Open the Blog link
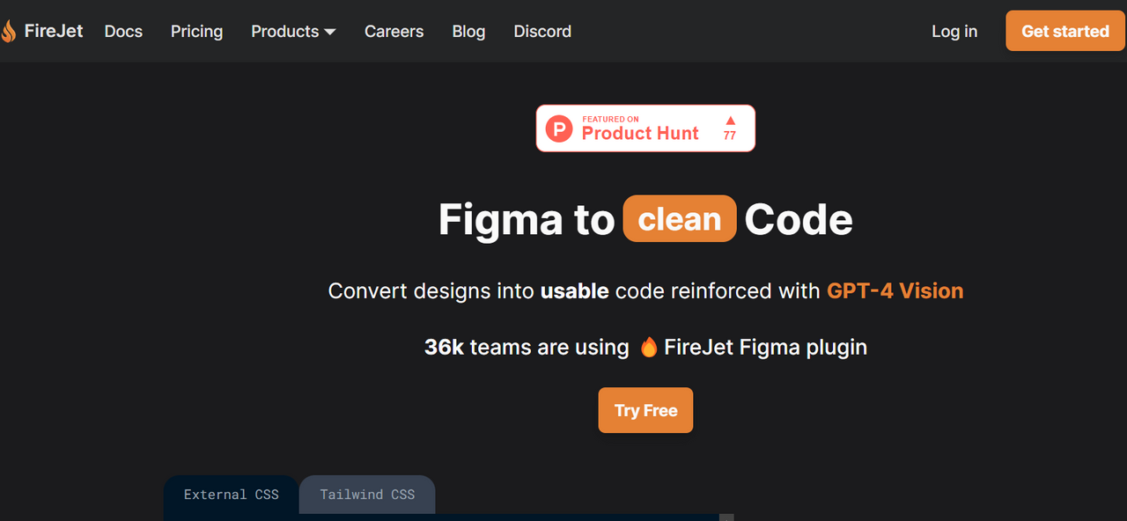This screenshot has width=1127, height=521. tap(468, 32)
